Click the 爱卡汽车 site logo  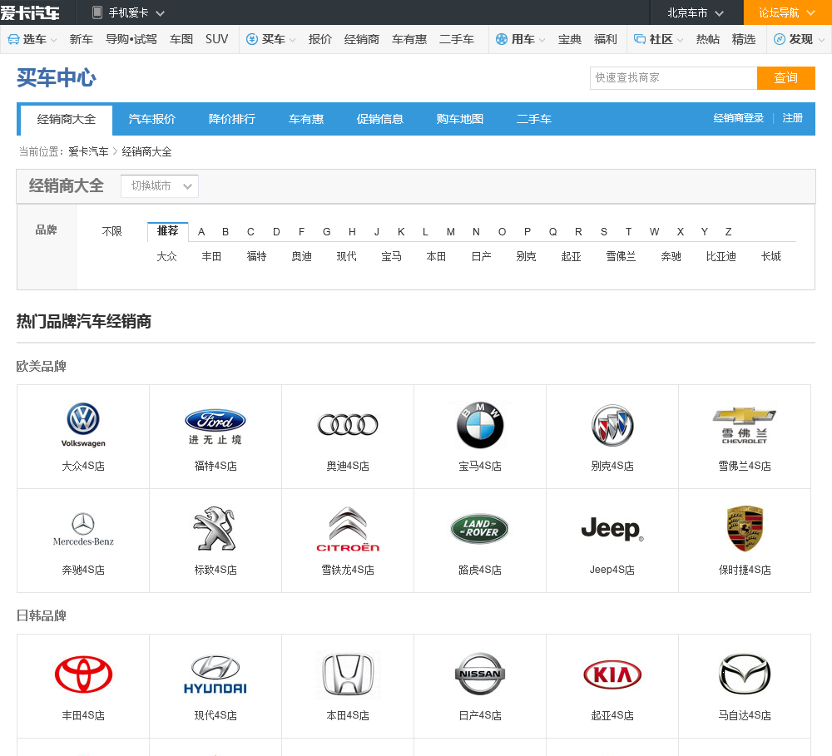tap(30, 12)
